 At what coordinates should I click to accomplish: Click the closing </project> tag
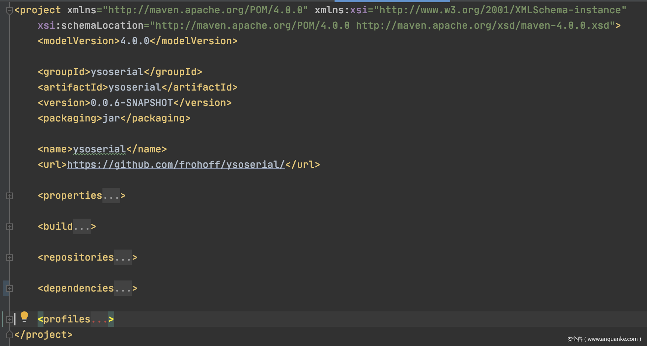(x=43, y=335)
